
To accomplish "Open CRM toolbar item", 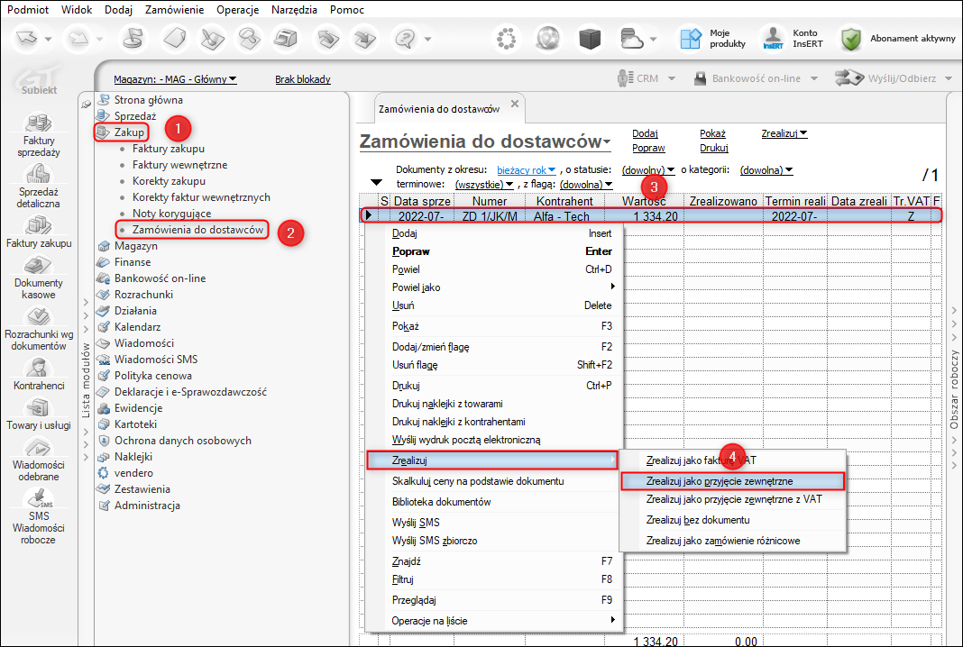I will 646,78.
